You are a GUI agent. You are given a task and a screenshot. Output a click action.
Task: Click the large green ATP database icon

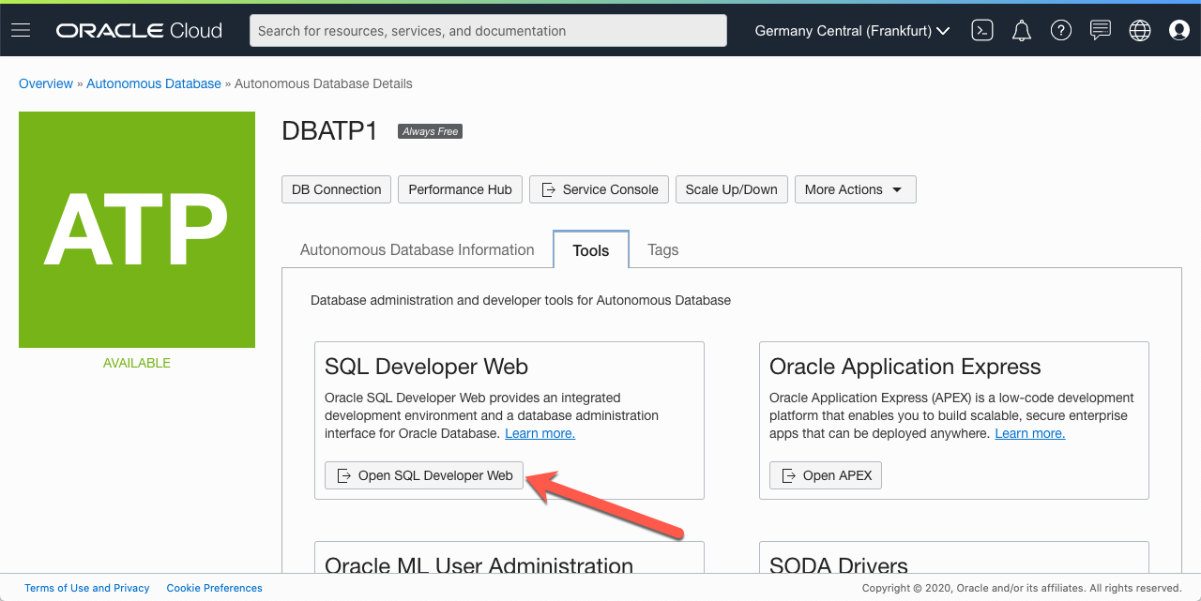(x=137, y=230)
